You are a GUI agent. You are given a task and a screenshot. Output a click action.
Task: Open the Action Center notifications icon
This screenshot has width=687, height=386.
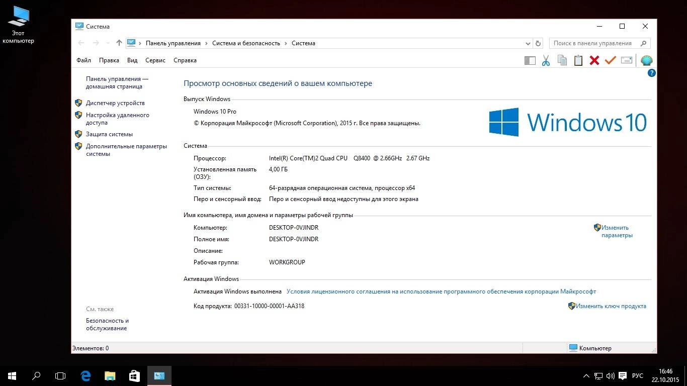click(x=623, y=375)
